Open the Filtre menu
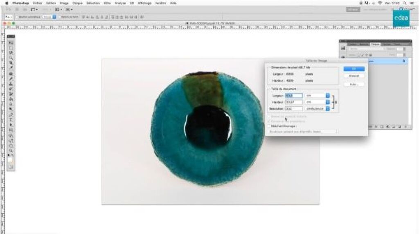The width and height of the screenshot is (419, 234). click(107, 3)
